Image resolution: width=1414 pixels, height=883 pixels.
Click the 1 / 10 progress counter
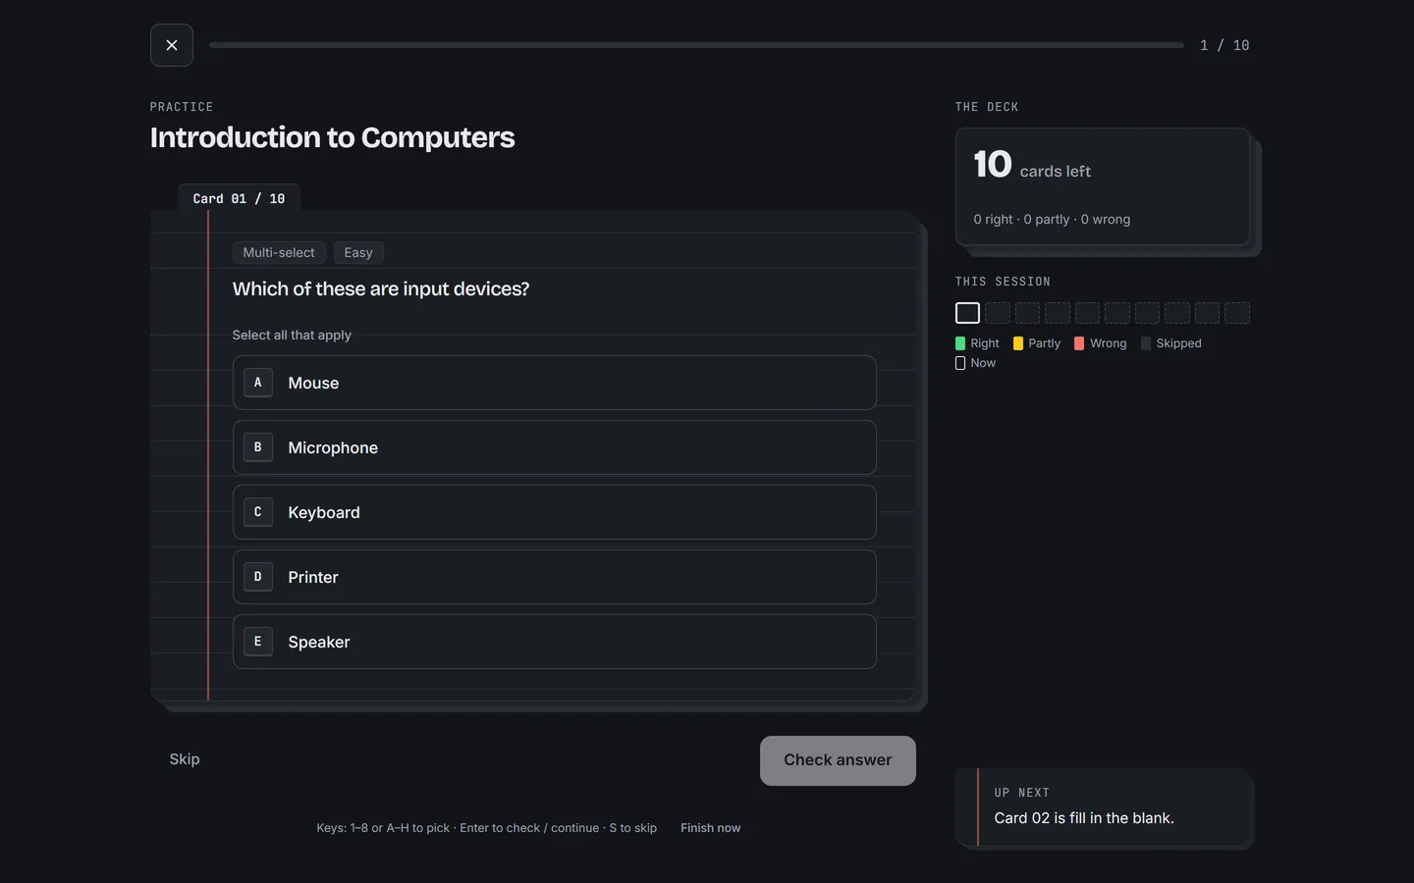click(x=1224, y=45)
